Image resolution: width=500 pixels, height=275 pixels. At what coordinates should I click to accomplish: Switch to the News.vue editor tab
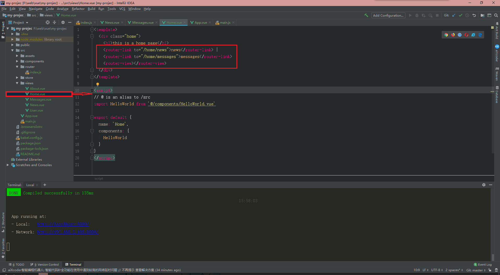(112, 23)
